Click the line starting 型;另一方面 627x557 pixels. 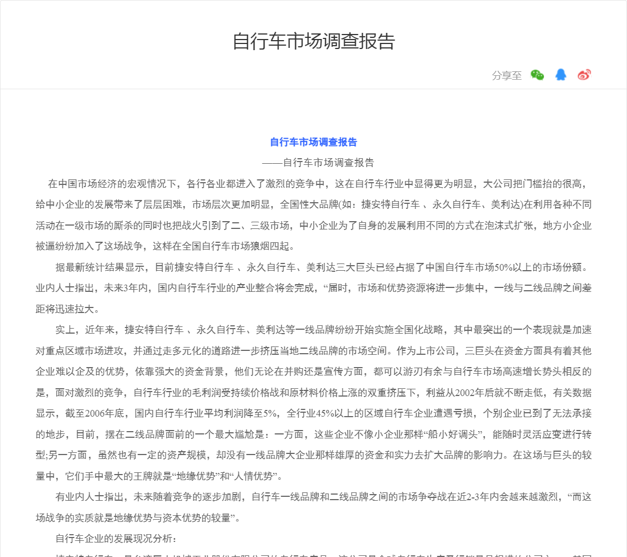click(x=313, y=455)
